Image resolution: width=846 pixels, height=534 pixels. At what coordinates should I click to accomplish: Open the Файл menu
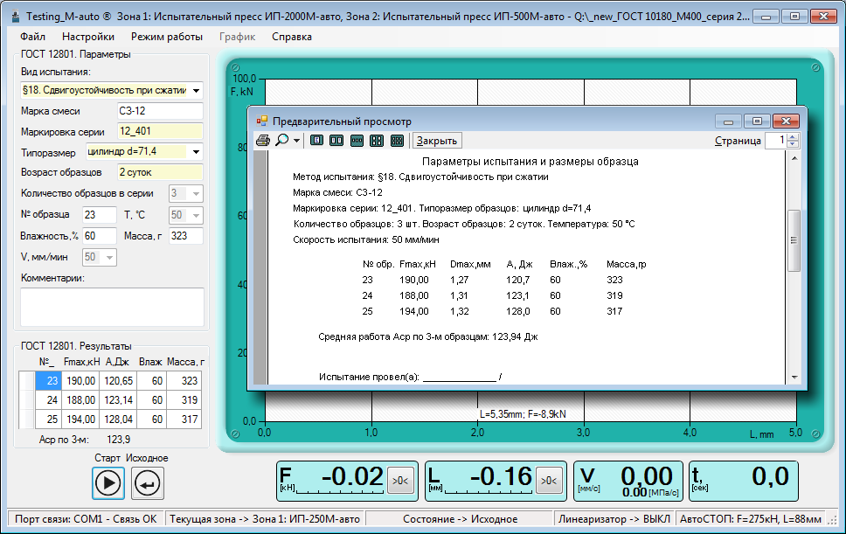click(32, 37)
